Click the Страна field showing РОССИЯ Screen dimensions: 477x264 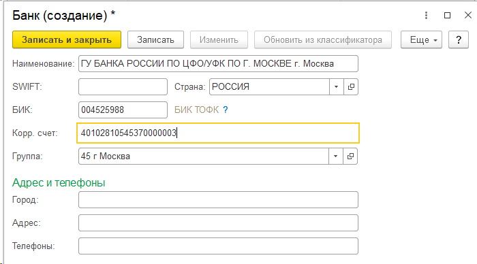[269, 87]
